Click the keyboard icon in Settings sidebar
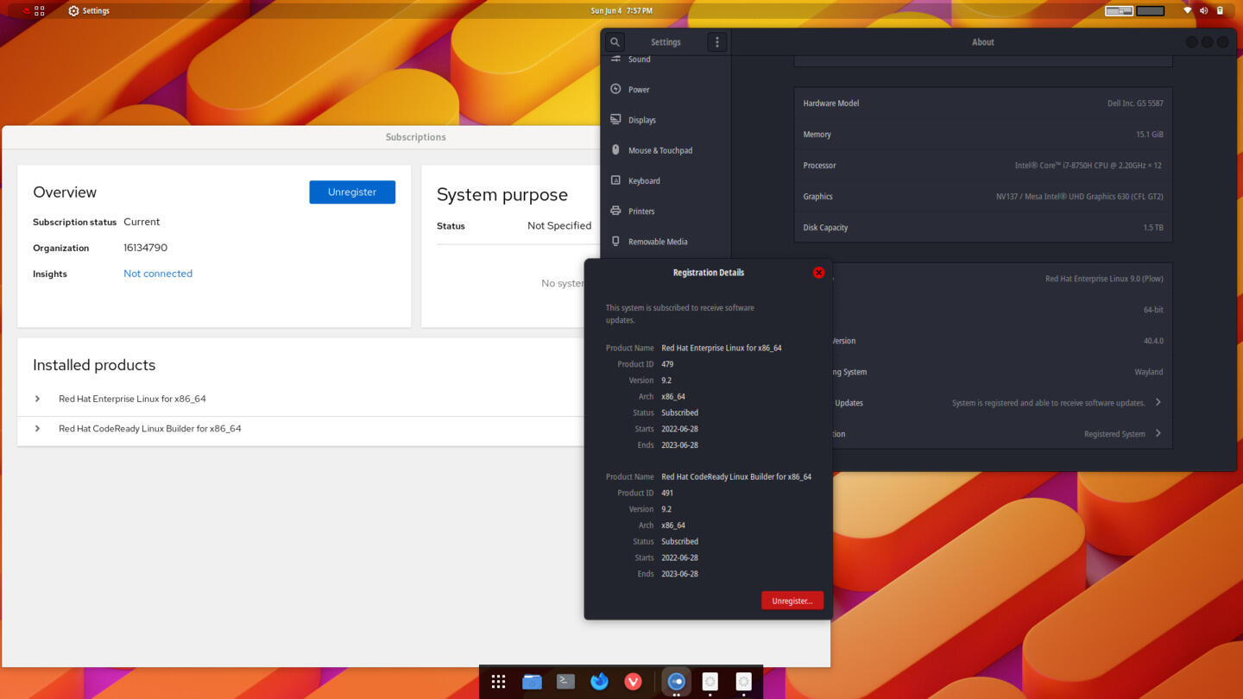 [x=615, y=180]
